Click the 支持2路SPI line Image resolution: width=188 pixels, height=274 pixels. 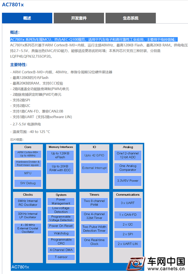click(20, 100)
